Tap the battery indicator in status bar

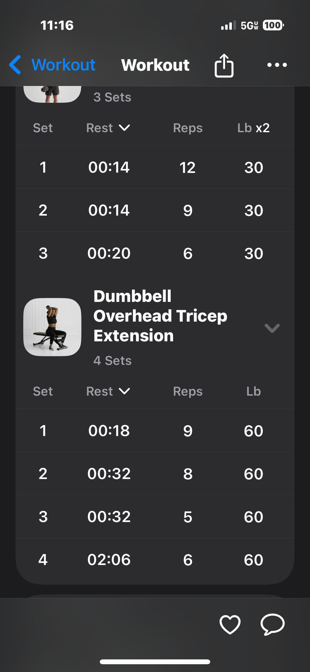(x=273, y=25)
